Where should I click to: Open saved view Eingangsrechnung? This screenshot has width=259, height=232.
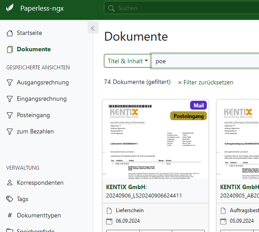click(x=42, y=99)
